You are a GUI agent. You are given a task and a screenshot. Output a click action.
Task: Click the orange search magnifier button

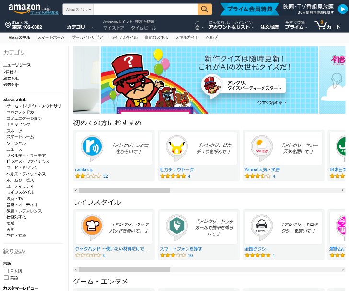pos(205,9)
